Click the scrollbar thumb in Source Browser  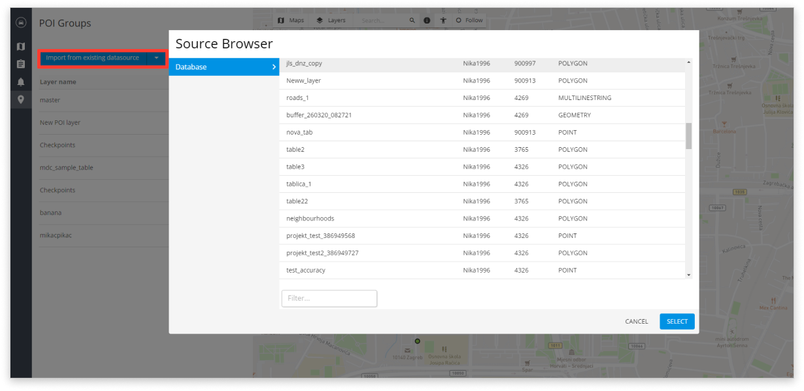(x=688, y=136)
